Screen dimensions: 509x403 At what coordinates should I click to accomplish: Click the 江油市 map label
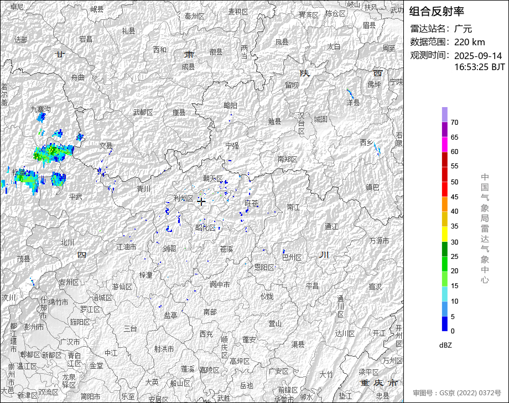[126, 247]
